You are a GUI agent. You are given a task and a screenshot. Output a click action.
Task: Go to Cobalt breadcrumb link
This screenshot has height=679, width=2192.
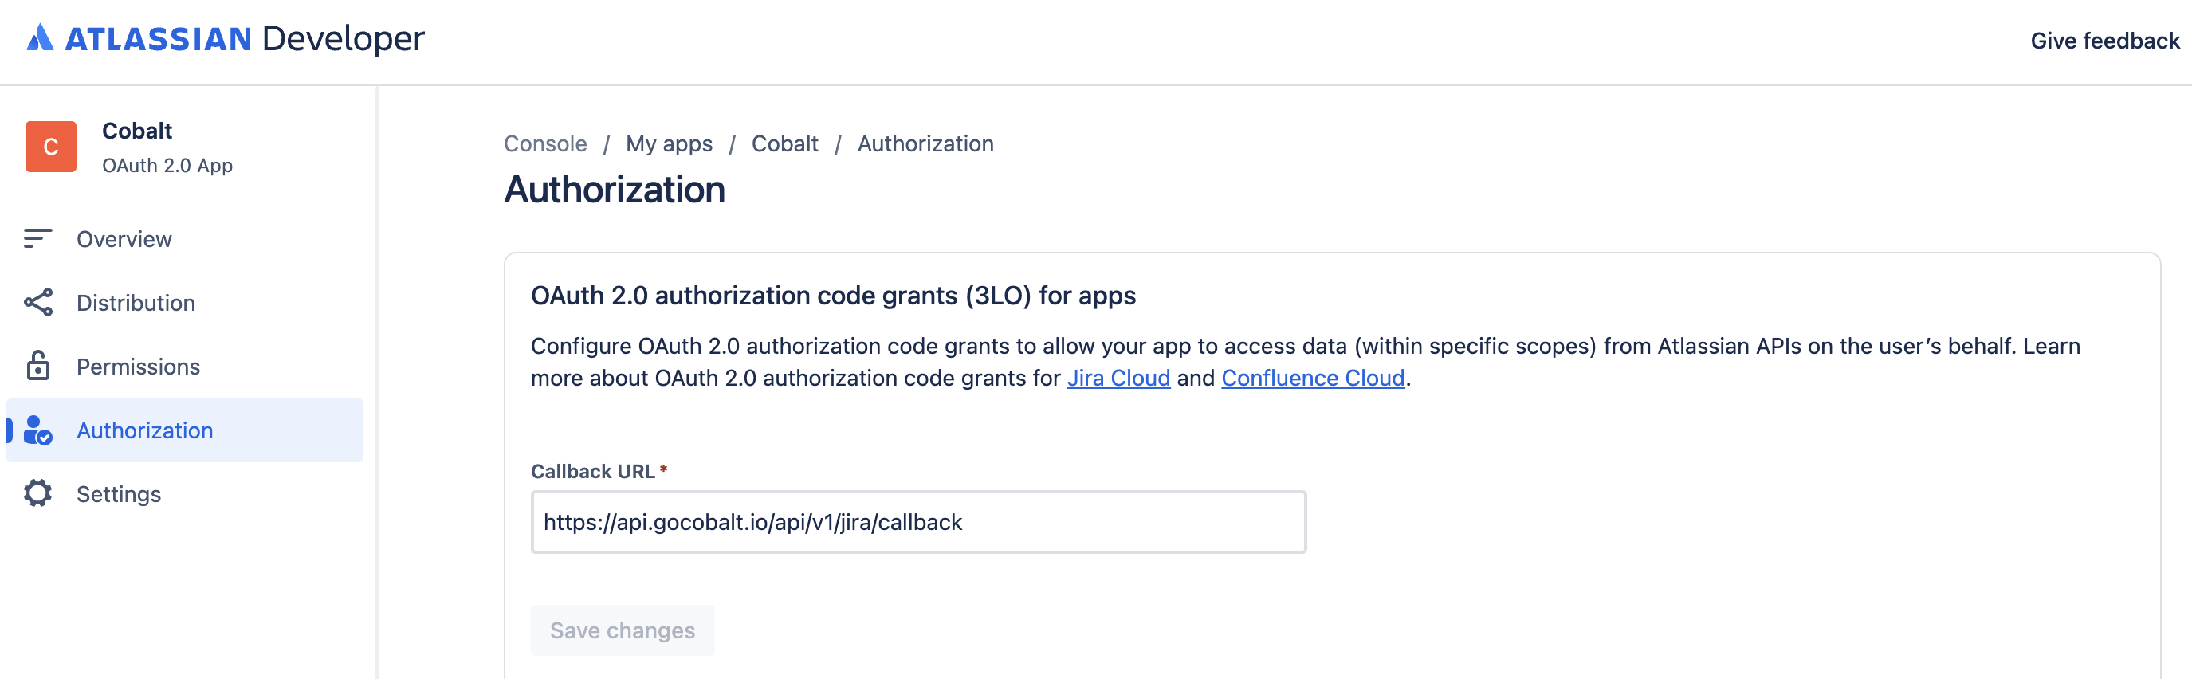point(784,143)
